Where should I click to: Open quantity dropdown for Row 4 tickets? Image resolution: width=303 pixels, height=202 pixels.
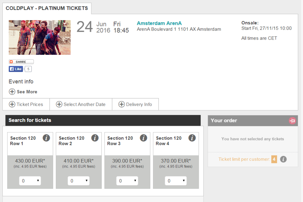coord(176,181)
